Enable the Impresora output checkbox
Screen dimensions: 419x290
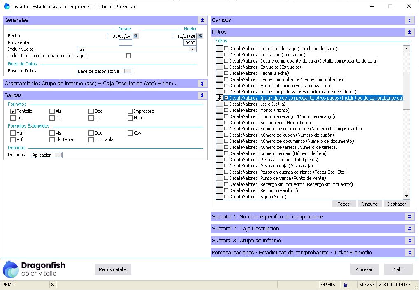point(130,111)
